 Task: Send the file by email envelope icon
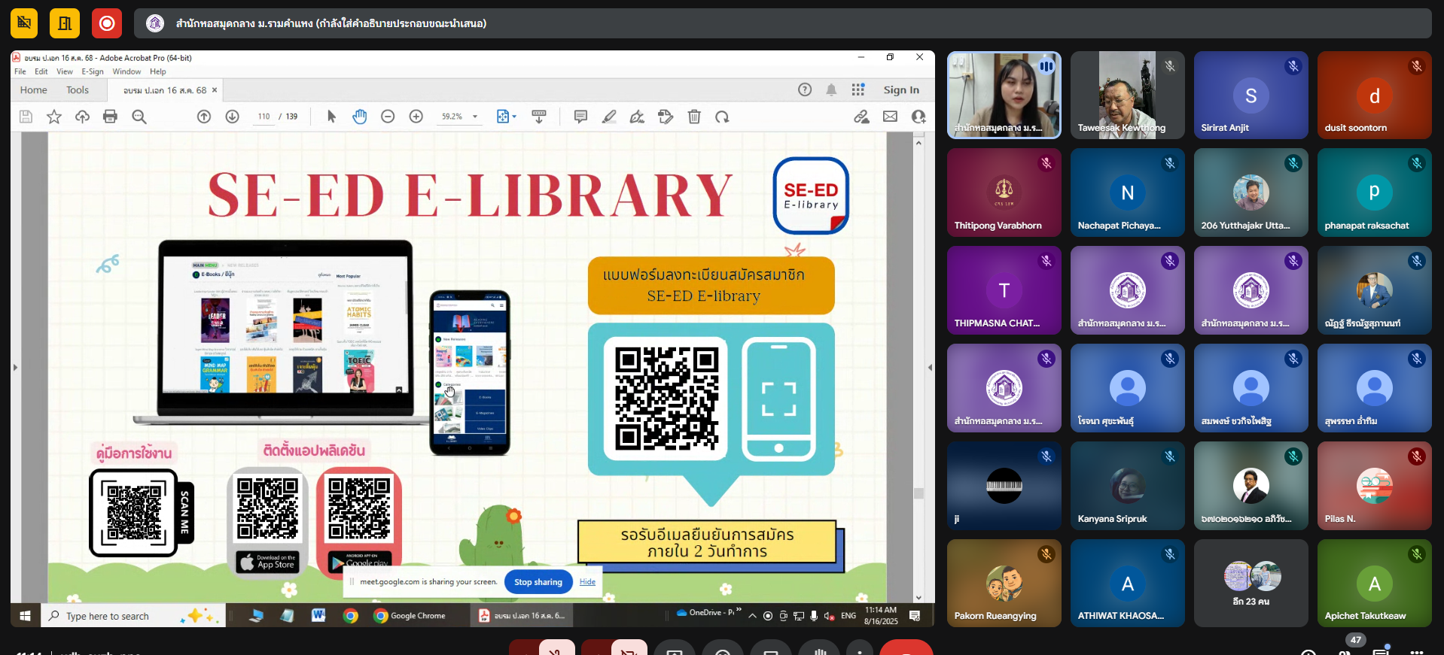pyautogui.click(x=890, y=117)
